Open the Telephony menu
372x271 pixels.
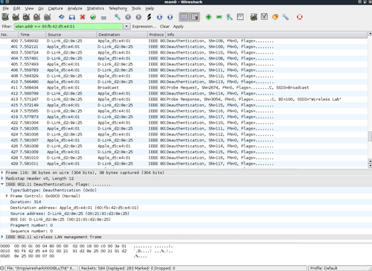[x=118, y=8]
